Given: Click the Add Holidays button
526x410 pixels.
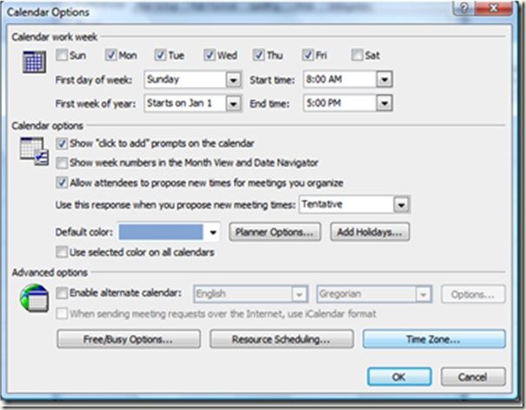Looking at the screenshot, I should pos(370,232).
